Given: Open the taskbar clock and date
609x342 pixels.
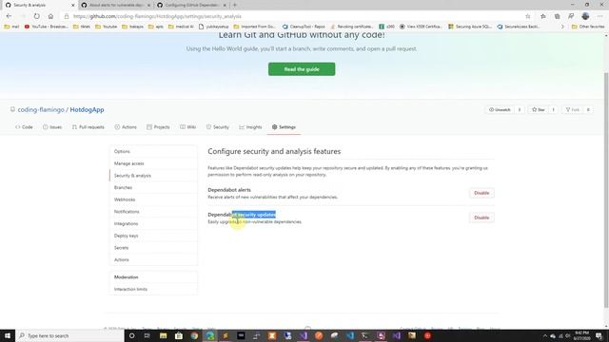Looking at the screenshot, I should click(x=581, y=335).
